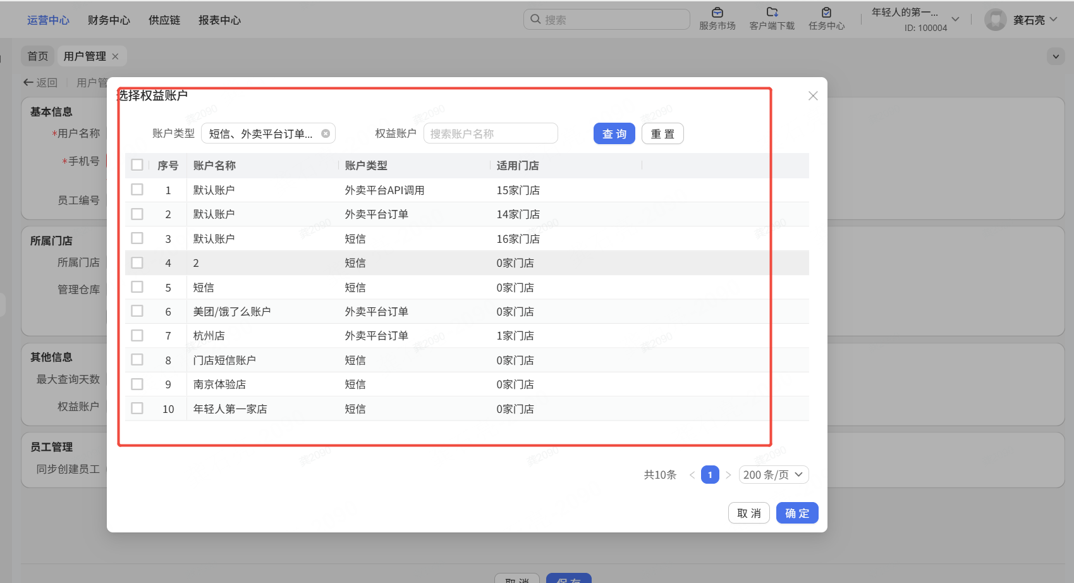This screenshot has width=1074, height=583.
Task: Click the 南京体验店 account name
Action: (219, 384)
